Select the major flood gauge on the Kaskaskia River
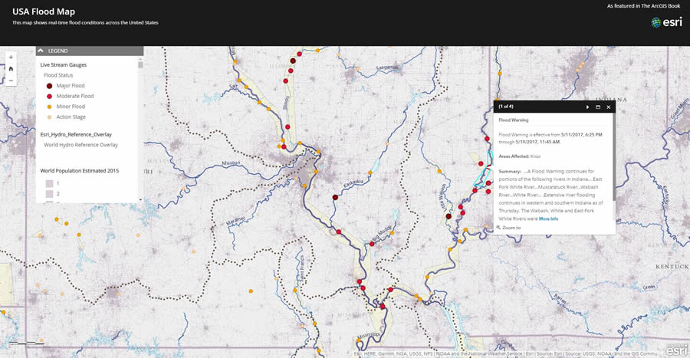The width and height of the screenshot is (690, 358). coord(335,198)
